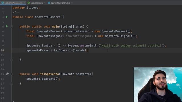This screenshot has width=182, height=102.
Task: Run the main method from gutter line 5
Action: 7,26
